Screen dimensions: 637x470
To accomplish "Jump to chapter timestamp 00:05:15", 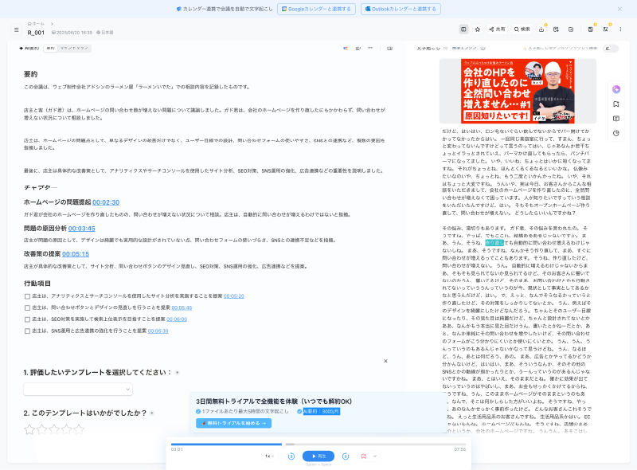I will click(x=76, y=254).
